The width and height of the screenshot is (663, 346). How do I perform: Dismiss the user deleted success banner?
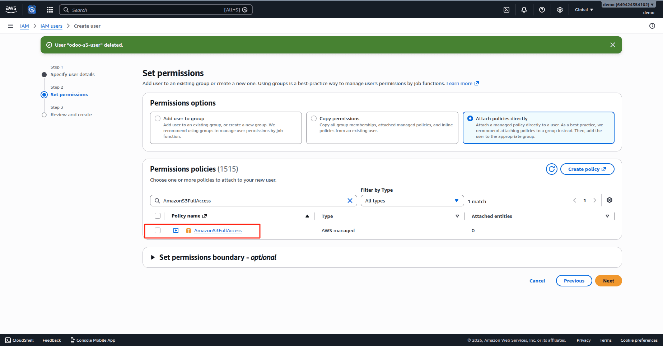coord(613,45)
